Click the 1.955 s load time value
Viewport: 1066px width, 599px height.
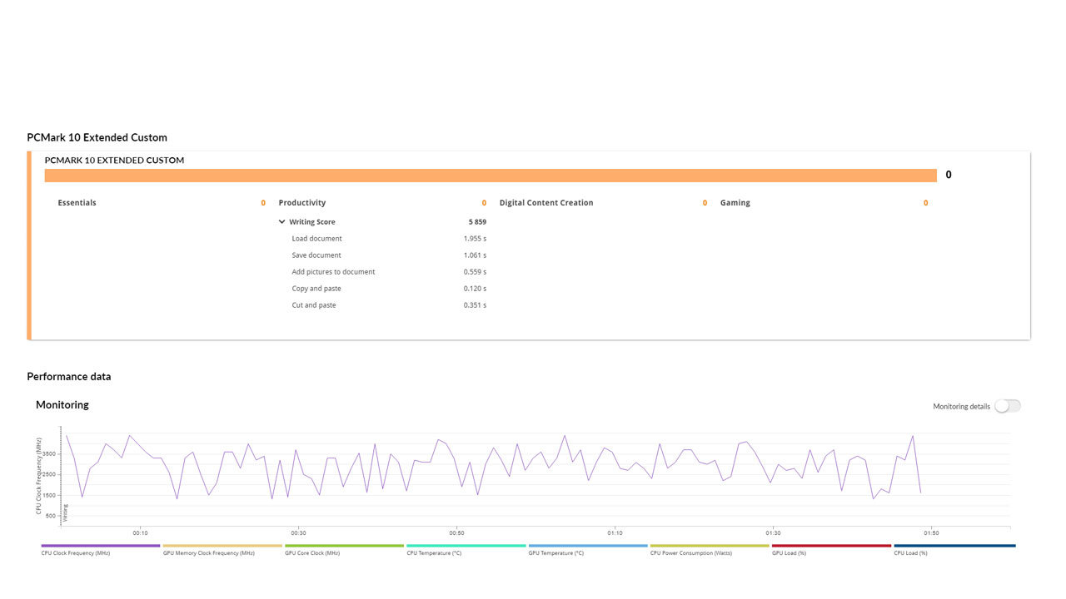(x=475, y=239)
